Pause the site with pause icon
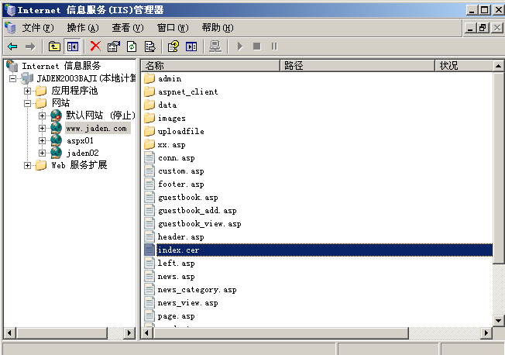 [274, 47]
